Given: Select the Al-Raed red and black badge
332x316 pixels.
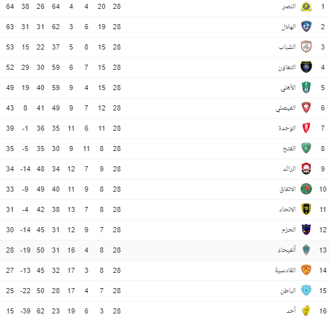Looking at the screenshot, I should click(306, 169).
